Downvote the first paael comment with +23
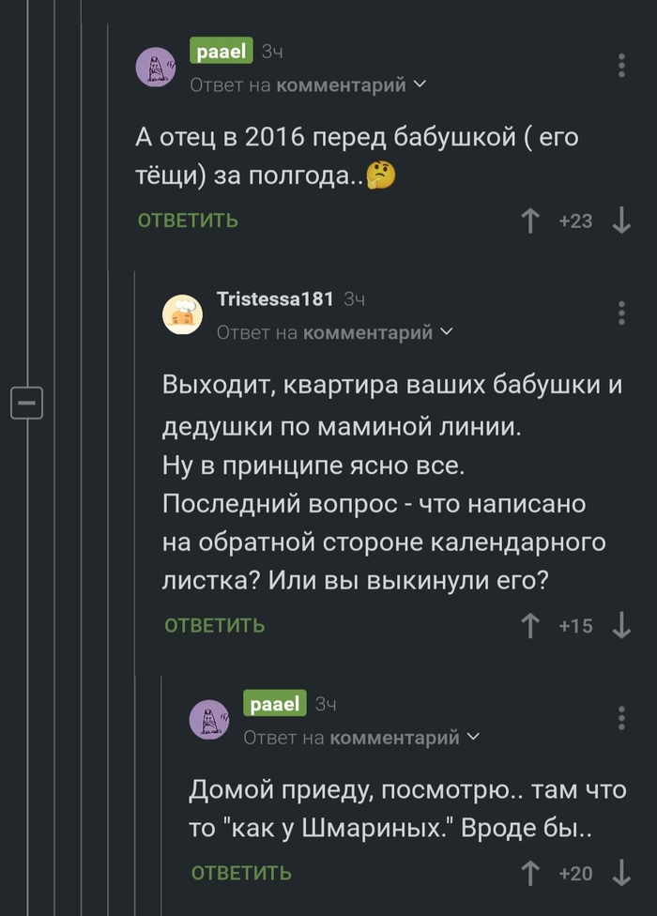This screenshot has height=916, width=657. (620, 221)
